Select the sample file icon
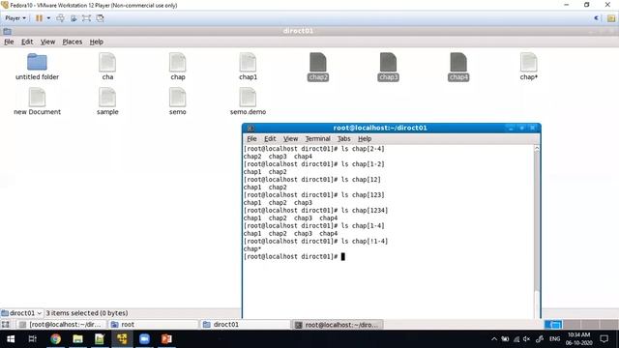Screen dimensions: 619x348 [x=107, y=97]
